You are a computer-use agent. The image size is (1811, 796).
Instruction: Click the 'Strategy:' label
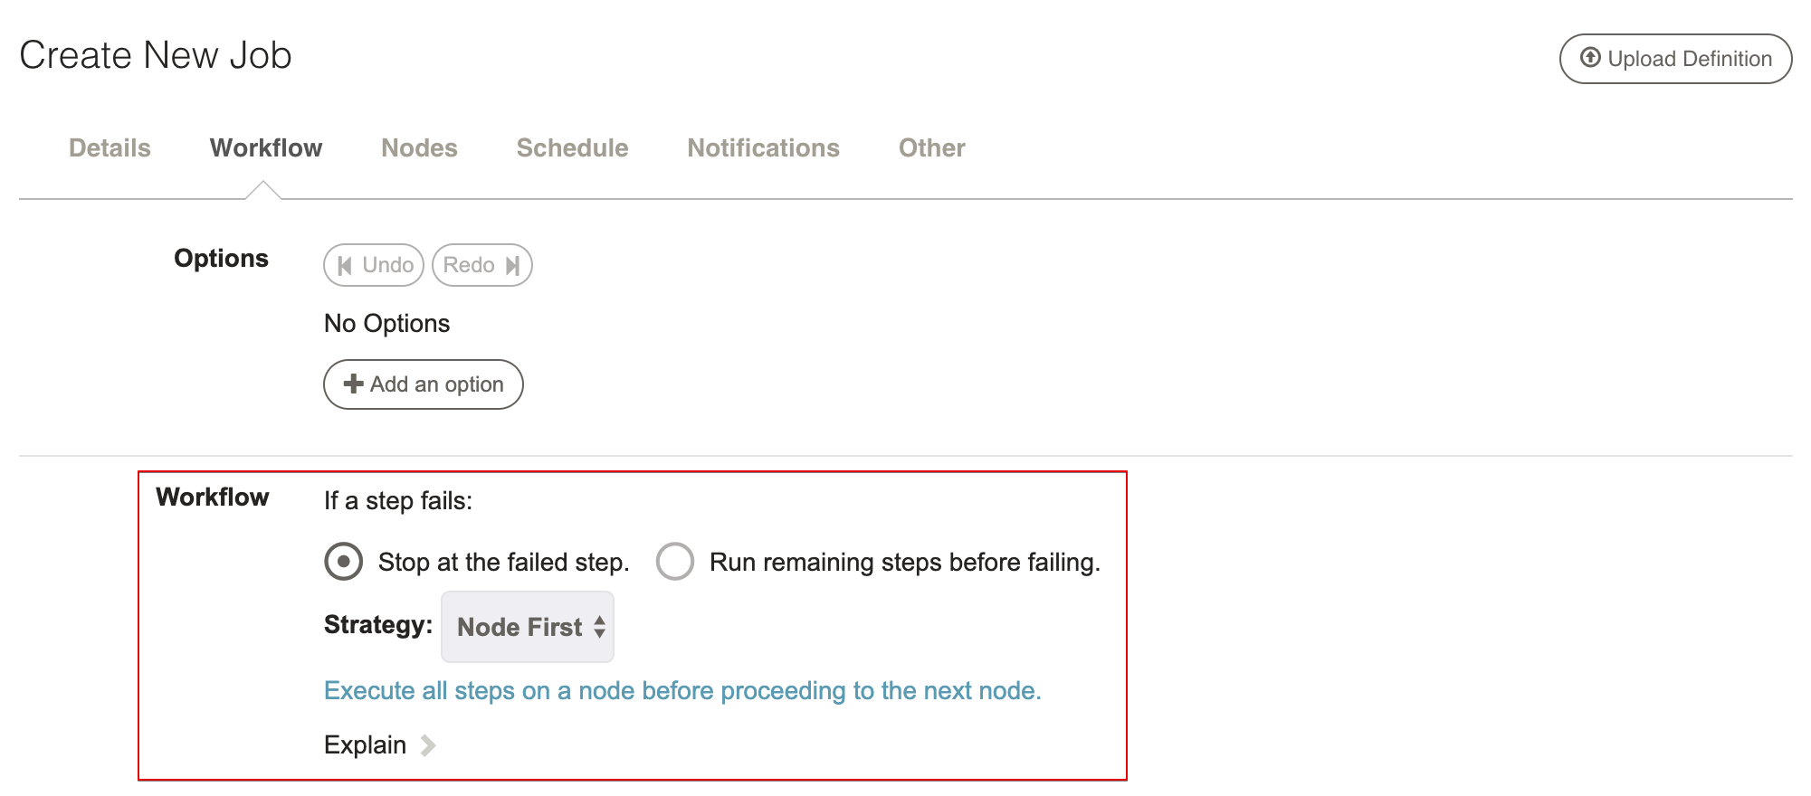click(378, 625)
